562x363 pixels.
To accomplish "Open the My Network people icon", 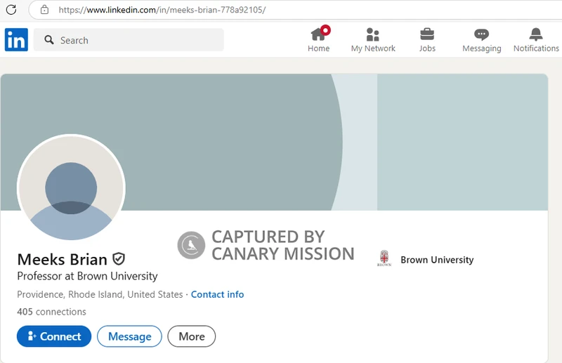I will tap(373, 34).
